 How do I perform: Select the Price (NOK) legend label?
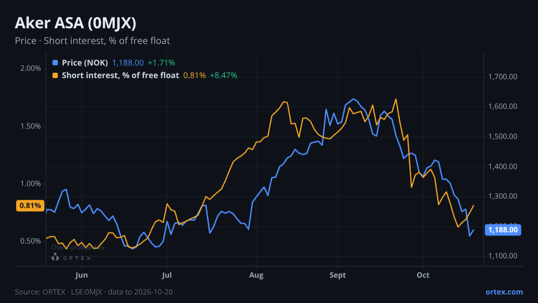(x=85, y=63)
